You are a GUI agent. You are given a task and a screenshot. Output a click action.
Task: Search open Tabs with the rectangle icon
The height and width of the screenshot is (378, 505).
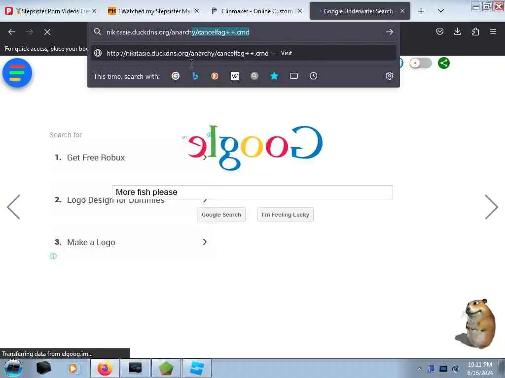point(294,76)
